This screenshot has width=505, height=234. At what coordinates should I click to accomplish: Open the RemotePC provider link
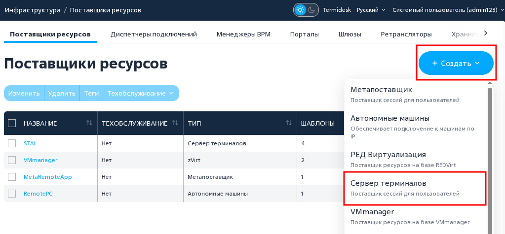pos(38,194)
